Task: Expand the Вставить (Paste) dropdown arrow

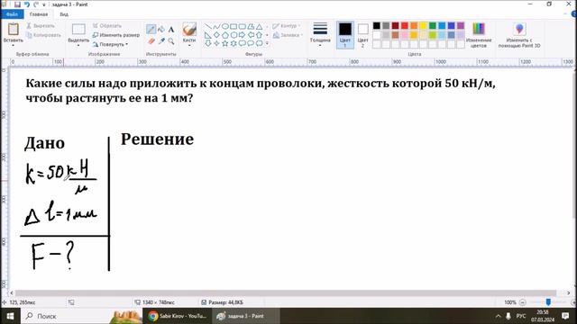Action: coord(14,45)
